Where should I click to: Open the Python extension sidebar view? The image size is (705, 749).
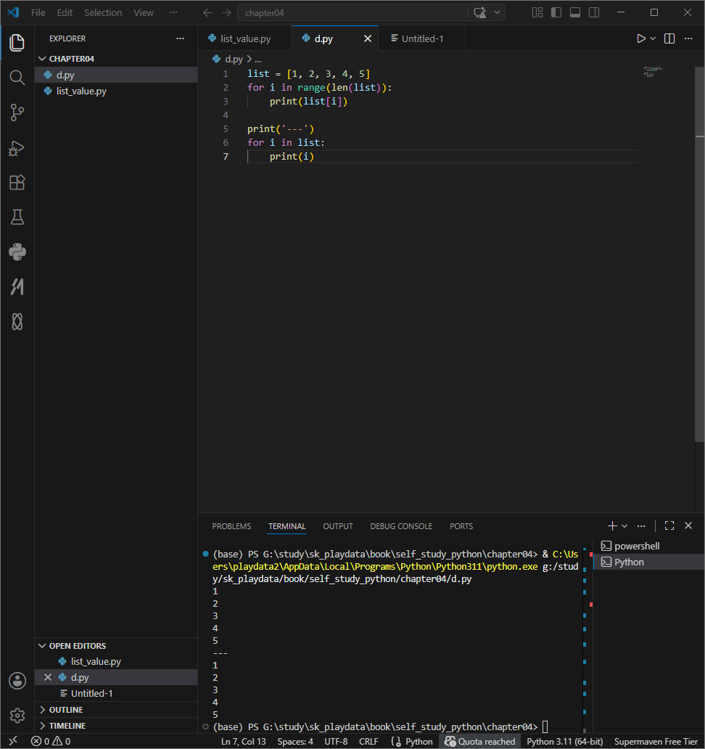point(17,252)
